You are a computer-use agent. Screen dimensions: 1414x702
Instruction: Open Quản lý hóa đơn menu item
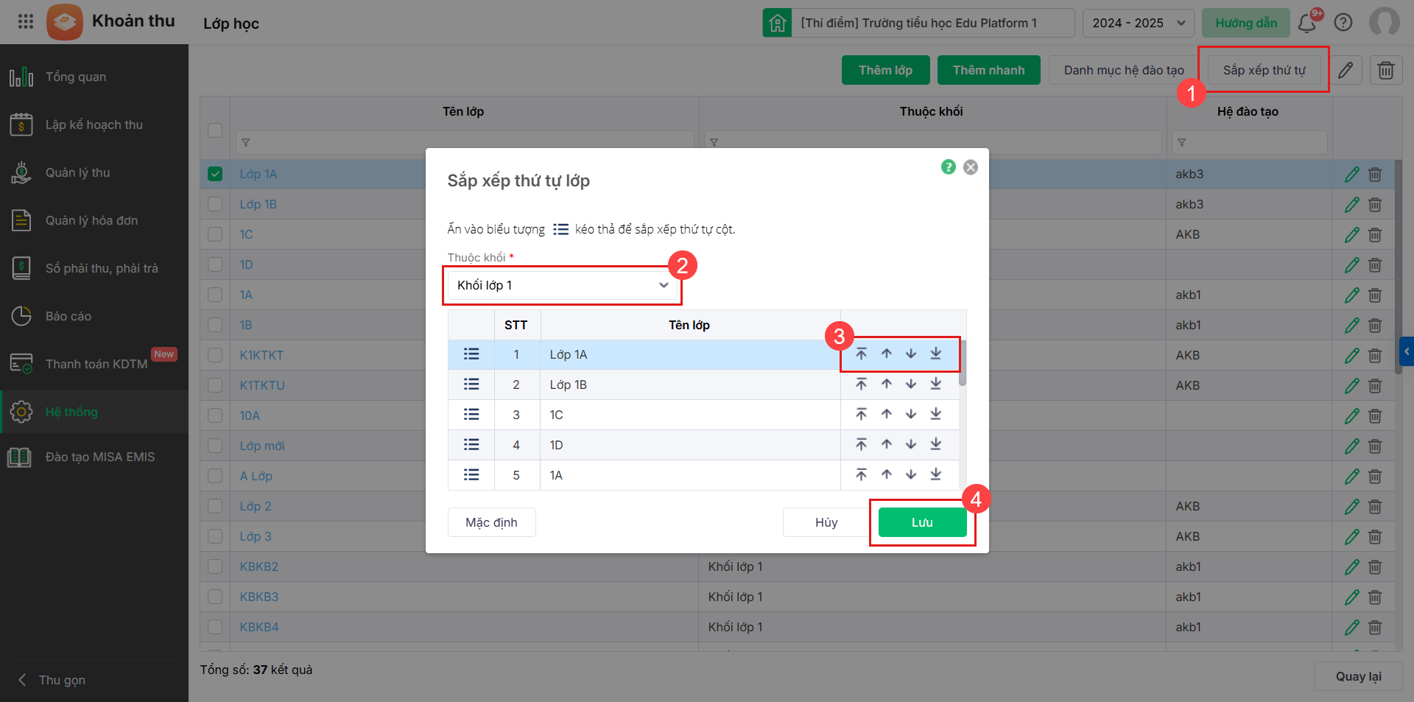[91, 220]
